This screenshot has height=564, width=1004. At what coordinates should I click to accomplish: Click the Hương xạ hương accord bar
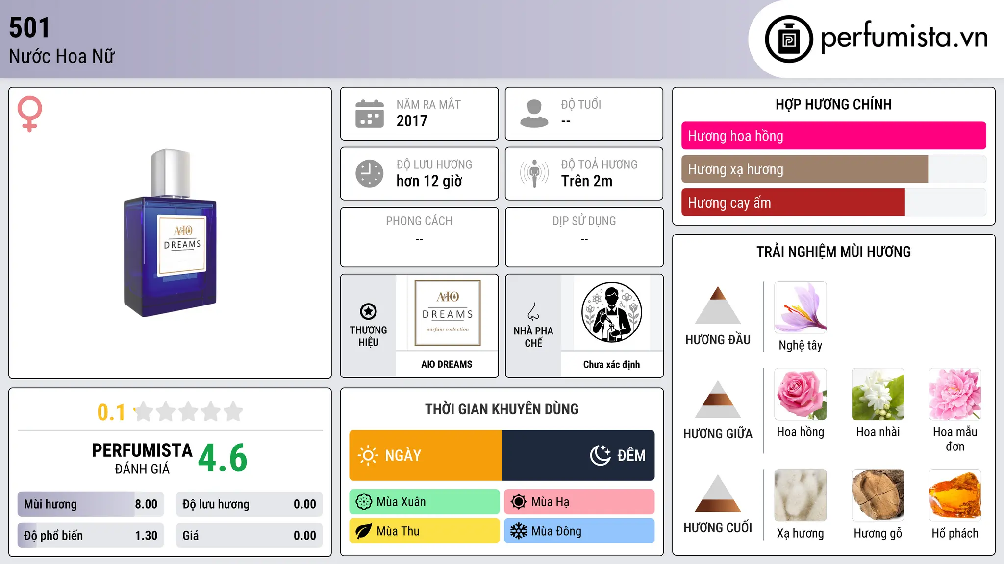(x=834, y=169)
